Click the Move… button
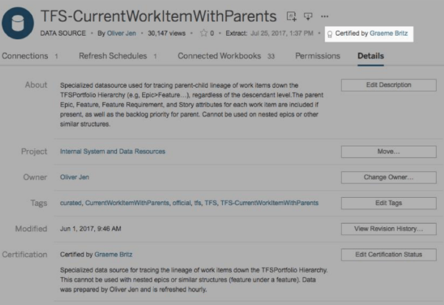Viewport: 444px width, 305px height. pos(388,151)
